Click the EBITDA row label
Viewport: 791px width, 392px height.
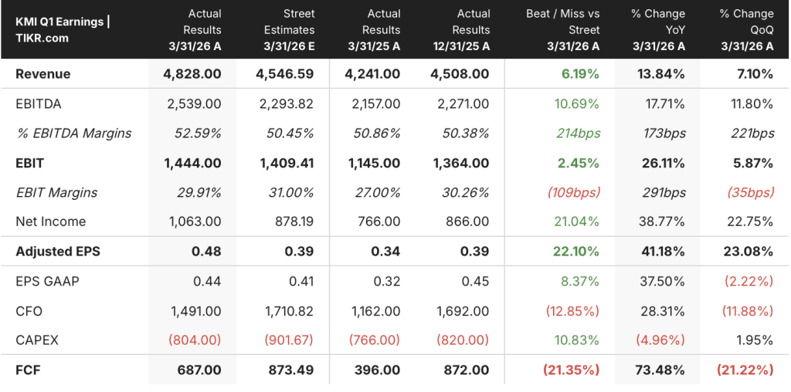[38, 104]
